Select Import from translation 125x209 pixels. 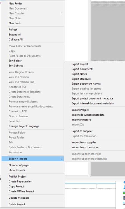(x=85, y=147)
